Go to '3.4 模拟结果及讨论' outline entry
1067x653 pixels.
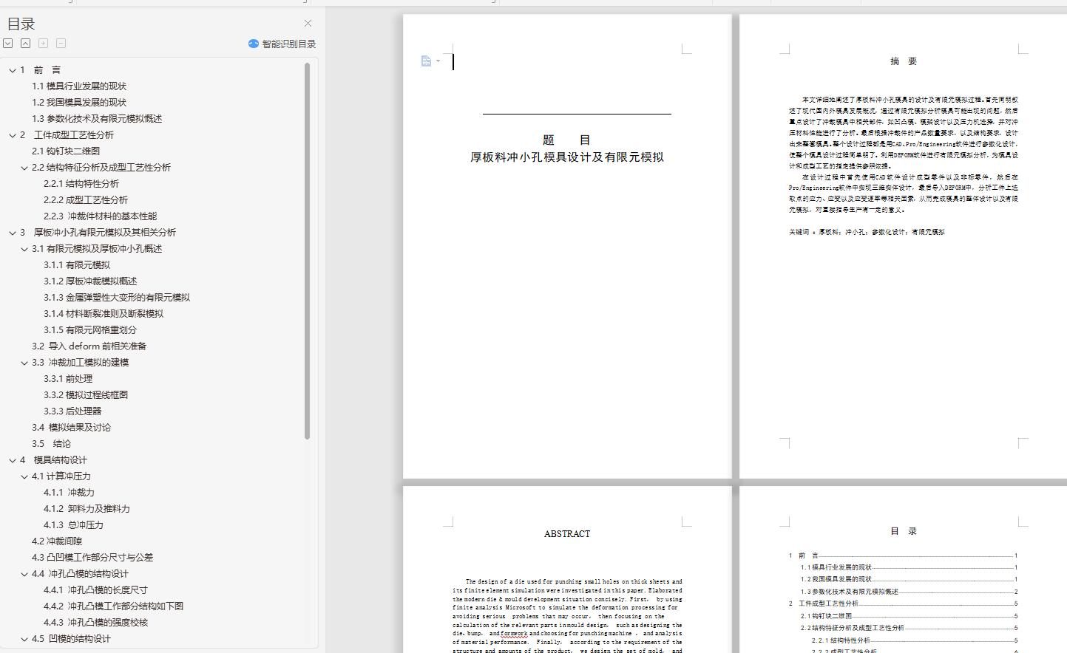[x=71, y=428]
